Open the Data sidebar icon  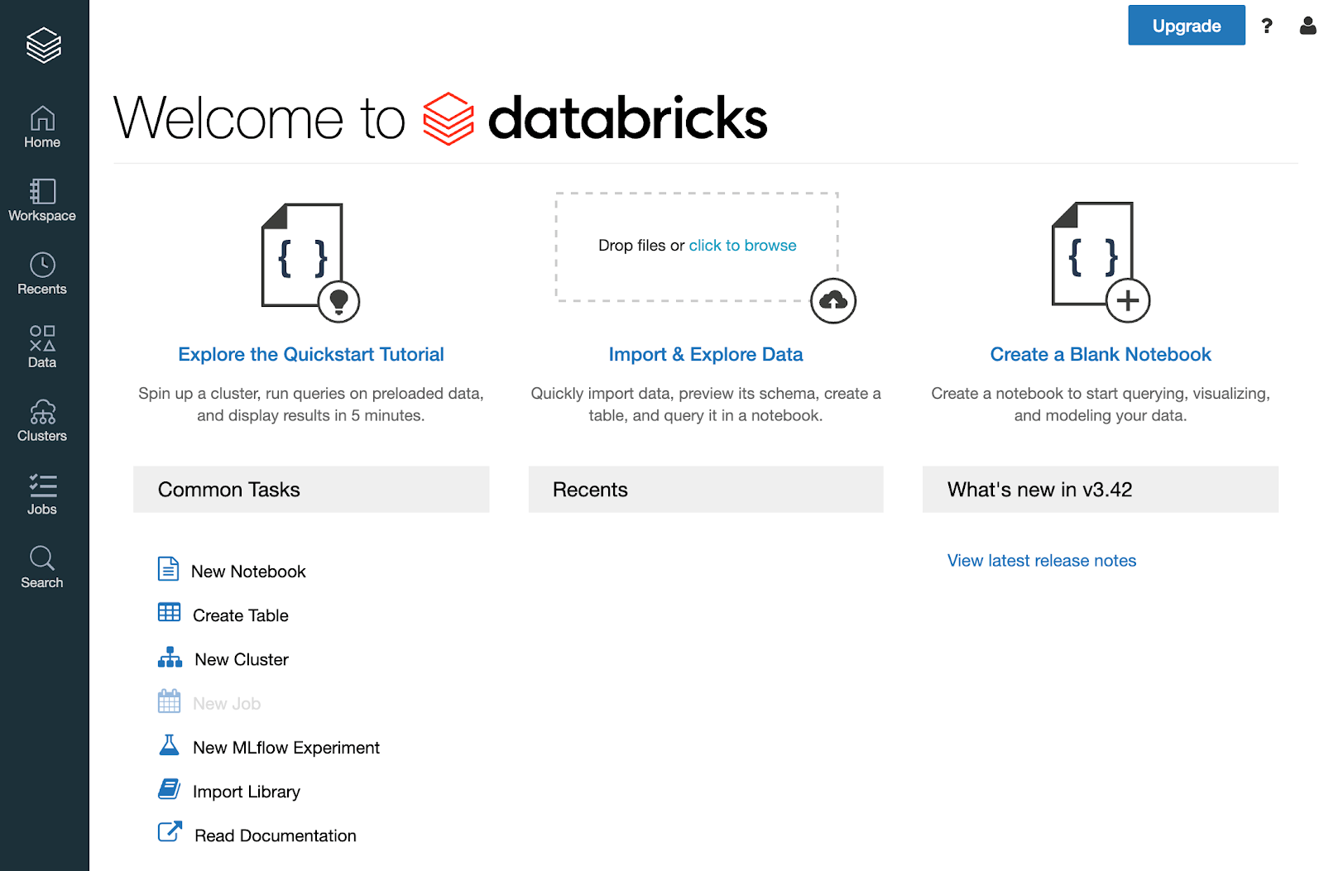[x=42, y=347]
